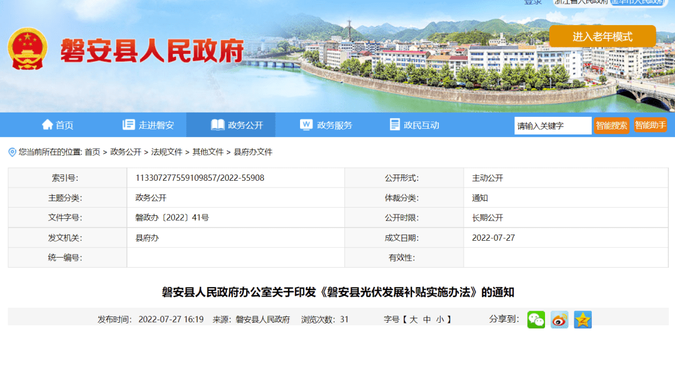Viewport: 675px width, 369px height.
Task: Click the W icon beside 政务服务
Action: [x=306, y=125]
